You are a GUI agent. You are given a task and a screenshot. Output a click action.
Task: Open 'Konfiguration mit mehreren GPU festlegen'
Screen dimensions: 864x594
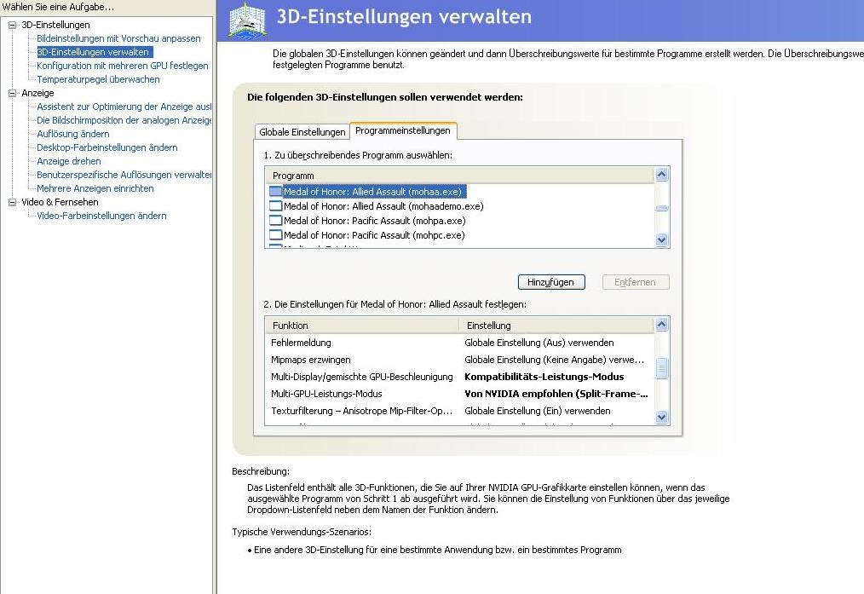(123, 66)
